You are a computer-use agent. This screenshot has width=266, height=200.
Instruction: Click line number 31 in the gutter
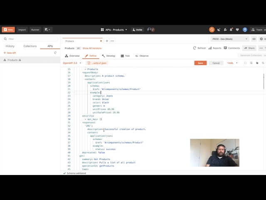[69, 122]
